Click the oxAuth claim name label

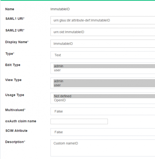21,121
